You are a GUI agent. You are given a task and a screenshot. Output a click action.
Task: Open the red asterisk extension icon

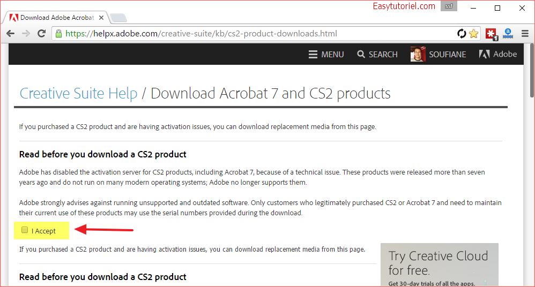pos(492,34)
